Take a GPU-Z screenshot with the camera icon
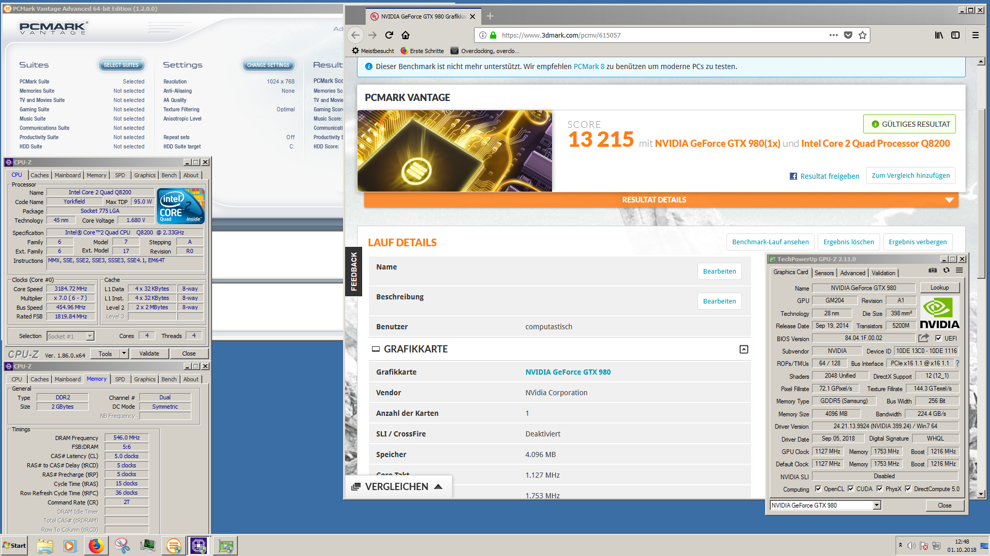 point(933,270)
